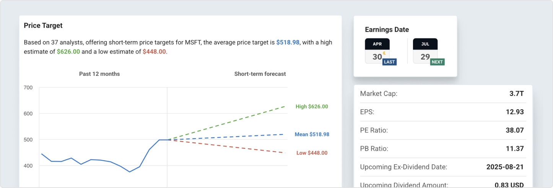
Task: Select the High $626.00 chart label
Action: 312,107
